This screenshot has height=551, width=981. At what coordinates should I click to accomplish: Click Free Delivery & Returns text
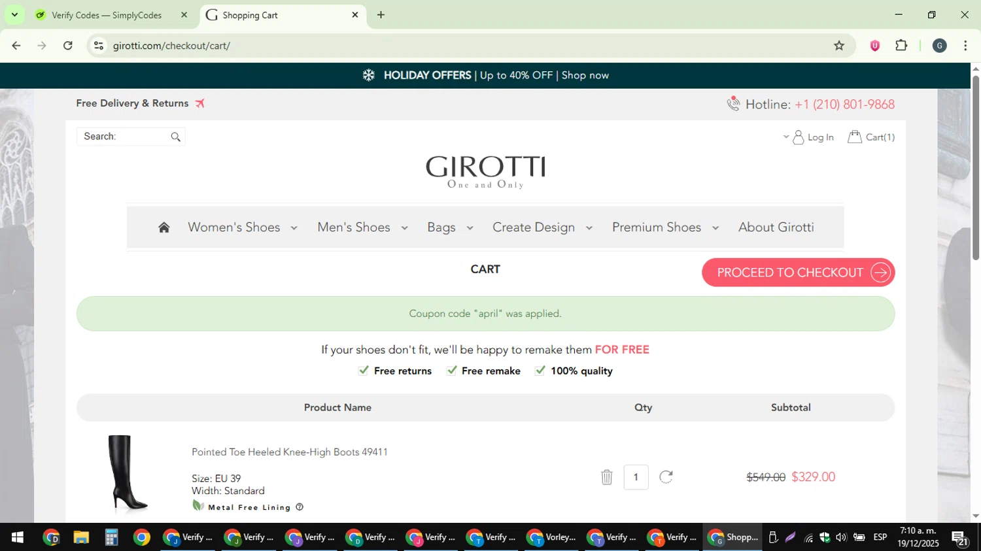pos(132,103)
